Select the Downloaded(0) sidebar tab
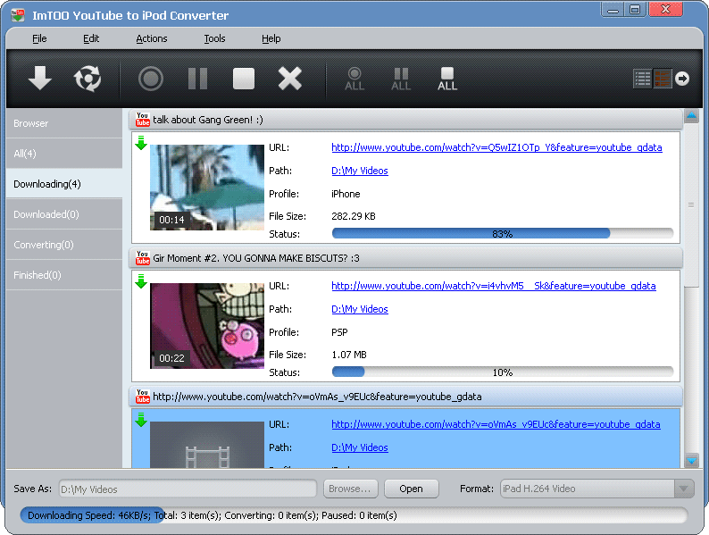Image resolution: width=709 pixels, height=535 pixels. coord(64,213)
